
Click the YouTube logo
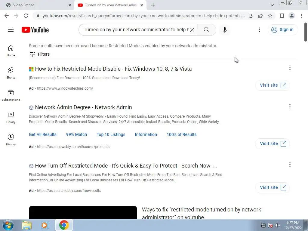coord(35,30)
